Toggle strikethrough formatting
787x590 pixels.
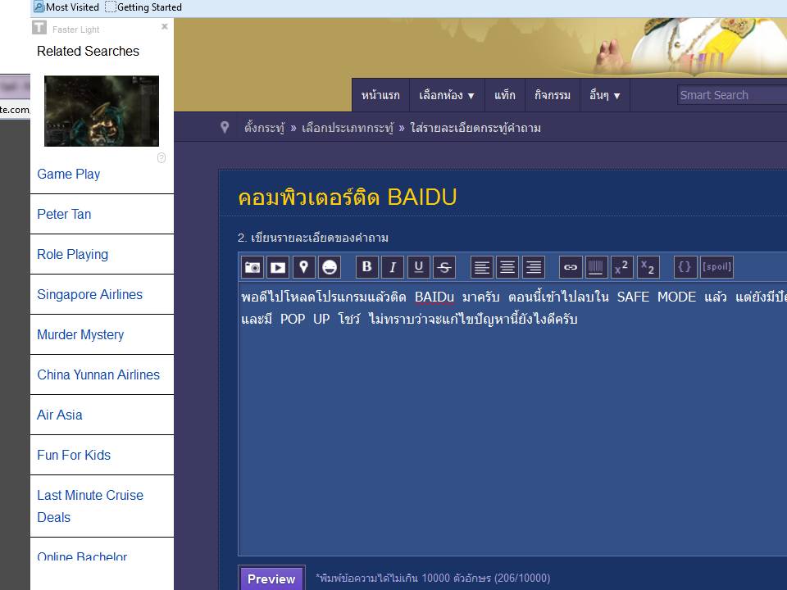444,267
